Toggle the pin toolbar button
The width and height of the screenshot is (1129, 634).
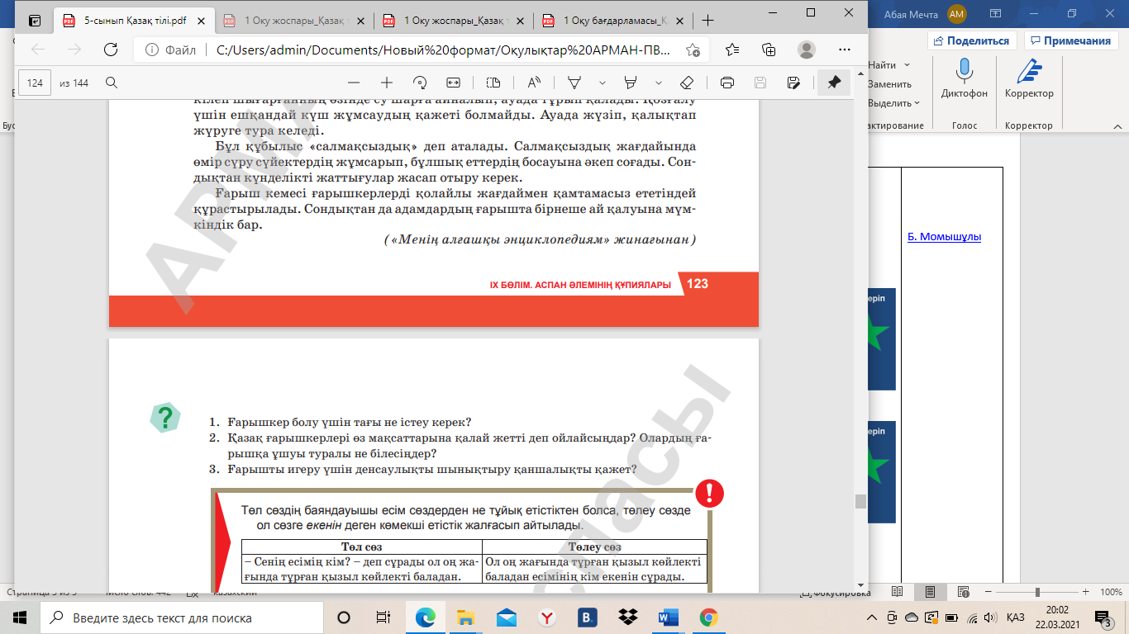(x=834, y=83)
